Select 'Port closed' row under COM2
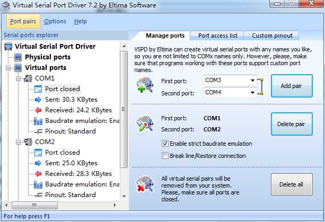The image size is (325, 222). pos(63,153)
